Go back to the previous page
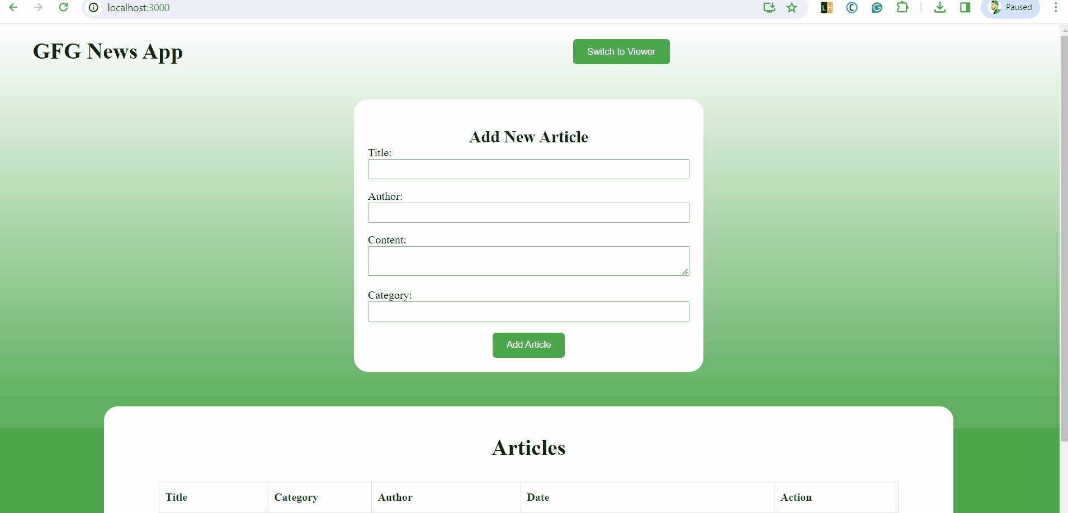 13,7
